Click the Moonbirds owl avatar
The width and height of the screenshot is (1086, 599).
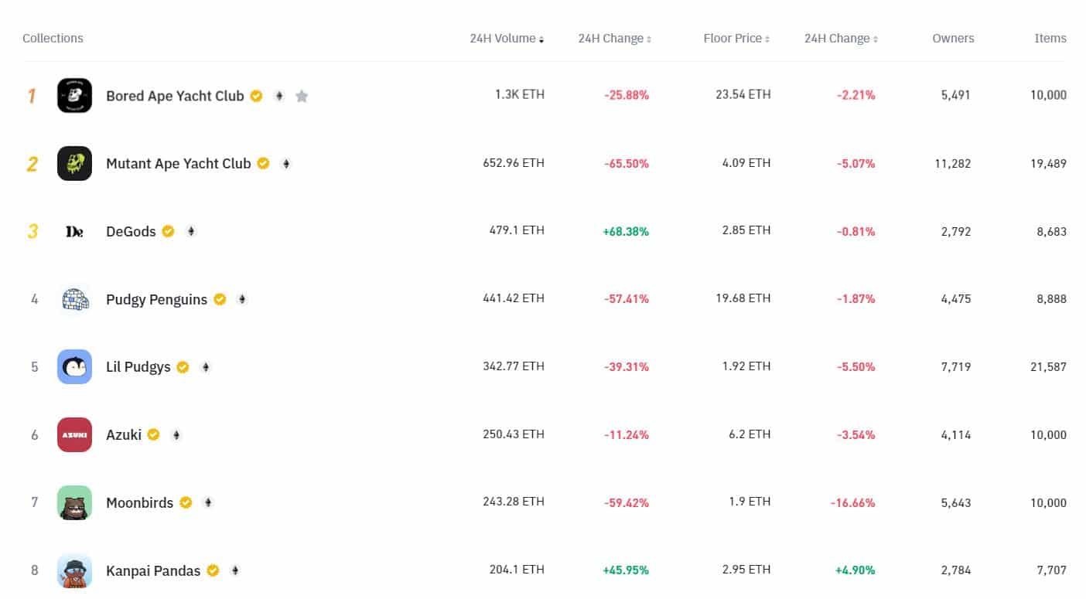[74, 502]
